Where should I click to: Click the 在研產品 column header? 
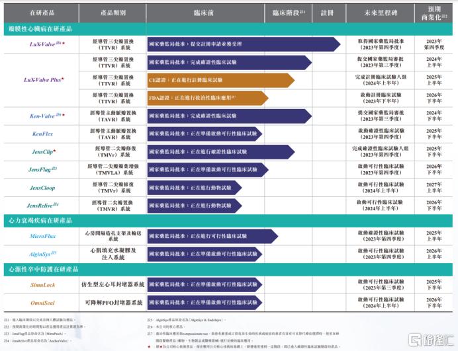point(42,13)
